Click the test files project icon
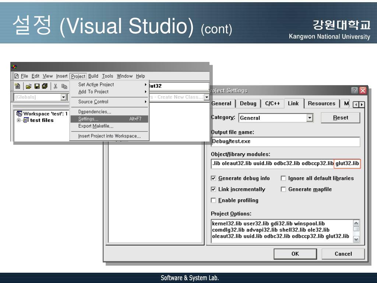 coord(26,120)
